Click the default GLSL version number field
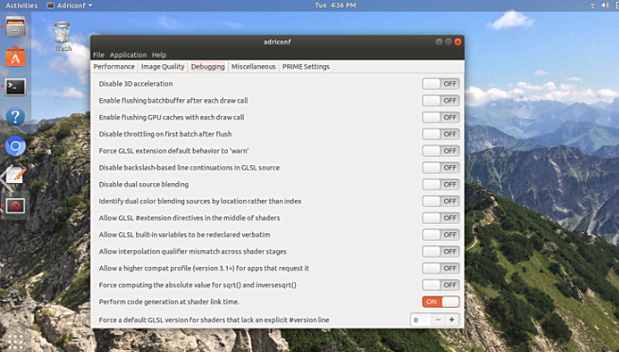 (421, 320)
